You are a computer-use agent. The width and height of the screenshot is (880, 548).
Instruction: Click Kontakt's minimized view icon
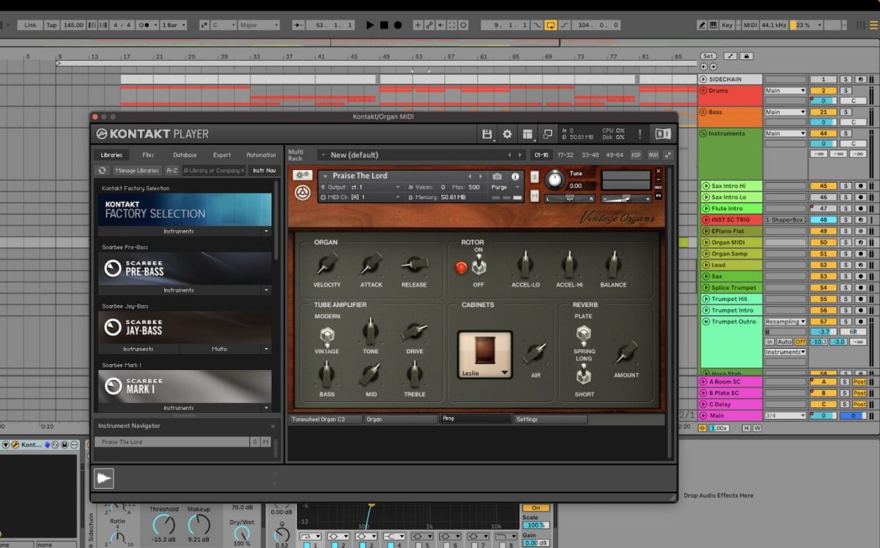tap(547, 134)
